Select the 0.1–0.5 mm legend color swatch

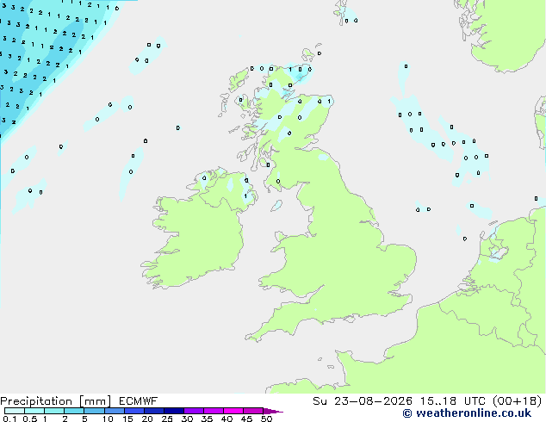15,411
